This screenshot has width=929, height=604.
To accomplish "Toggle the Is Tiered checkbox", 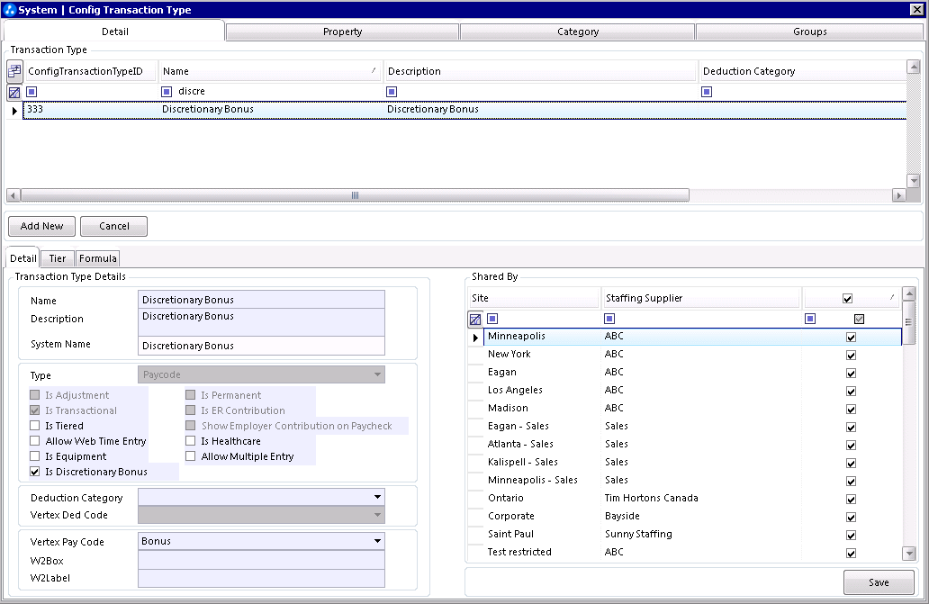I will point(35,426).
